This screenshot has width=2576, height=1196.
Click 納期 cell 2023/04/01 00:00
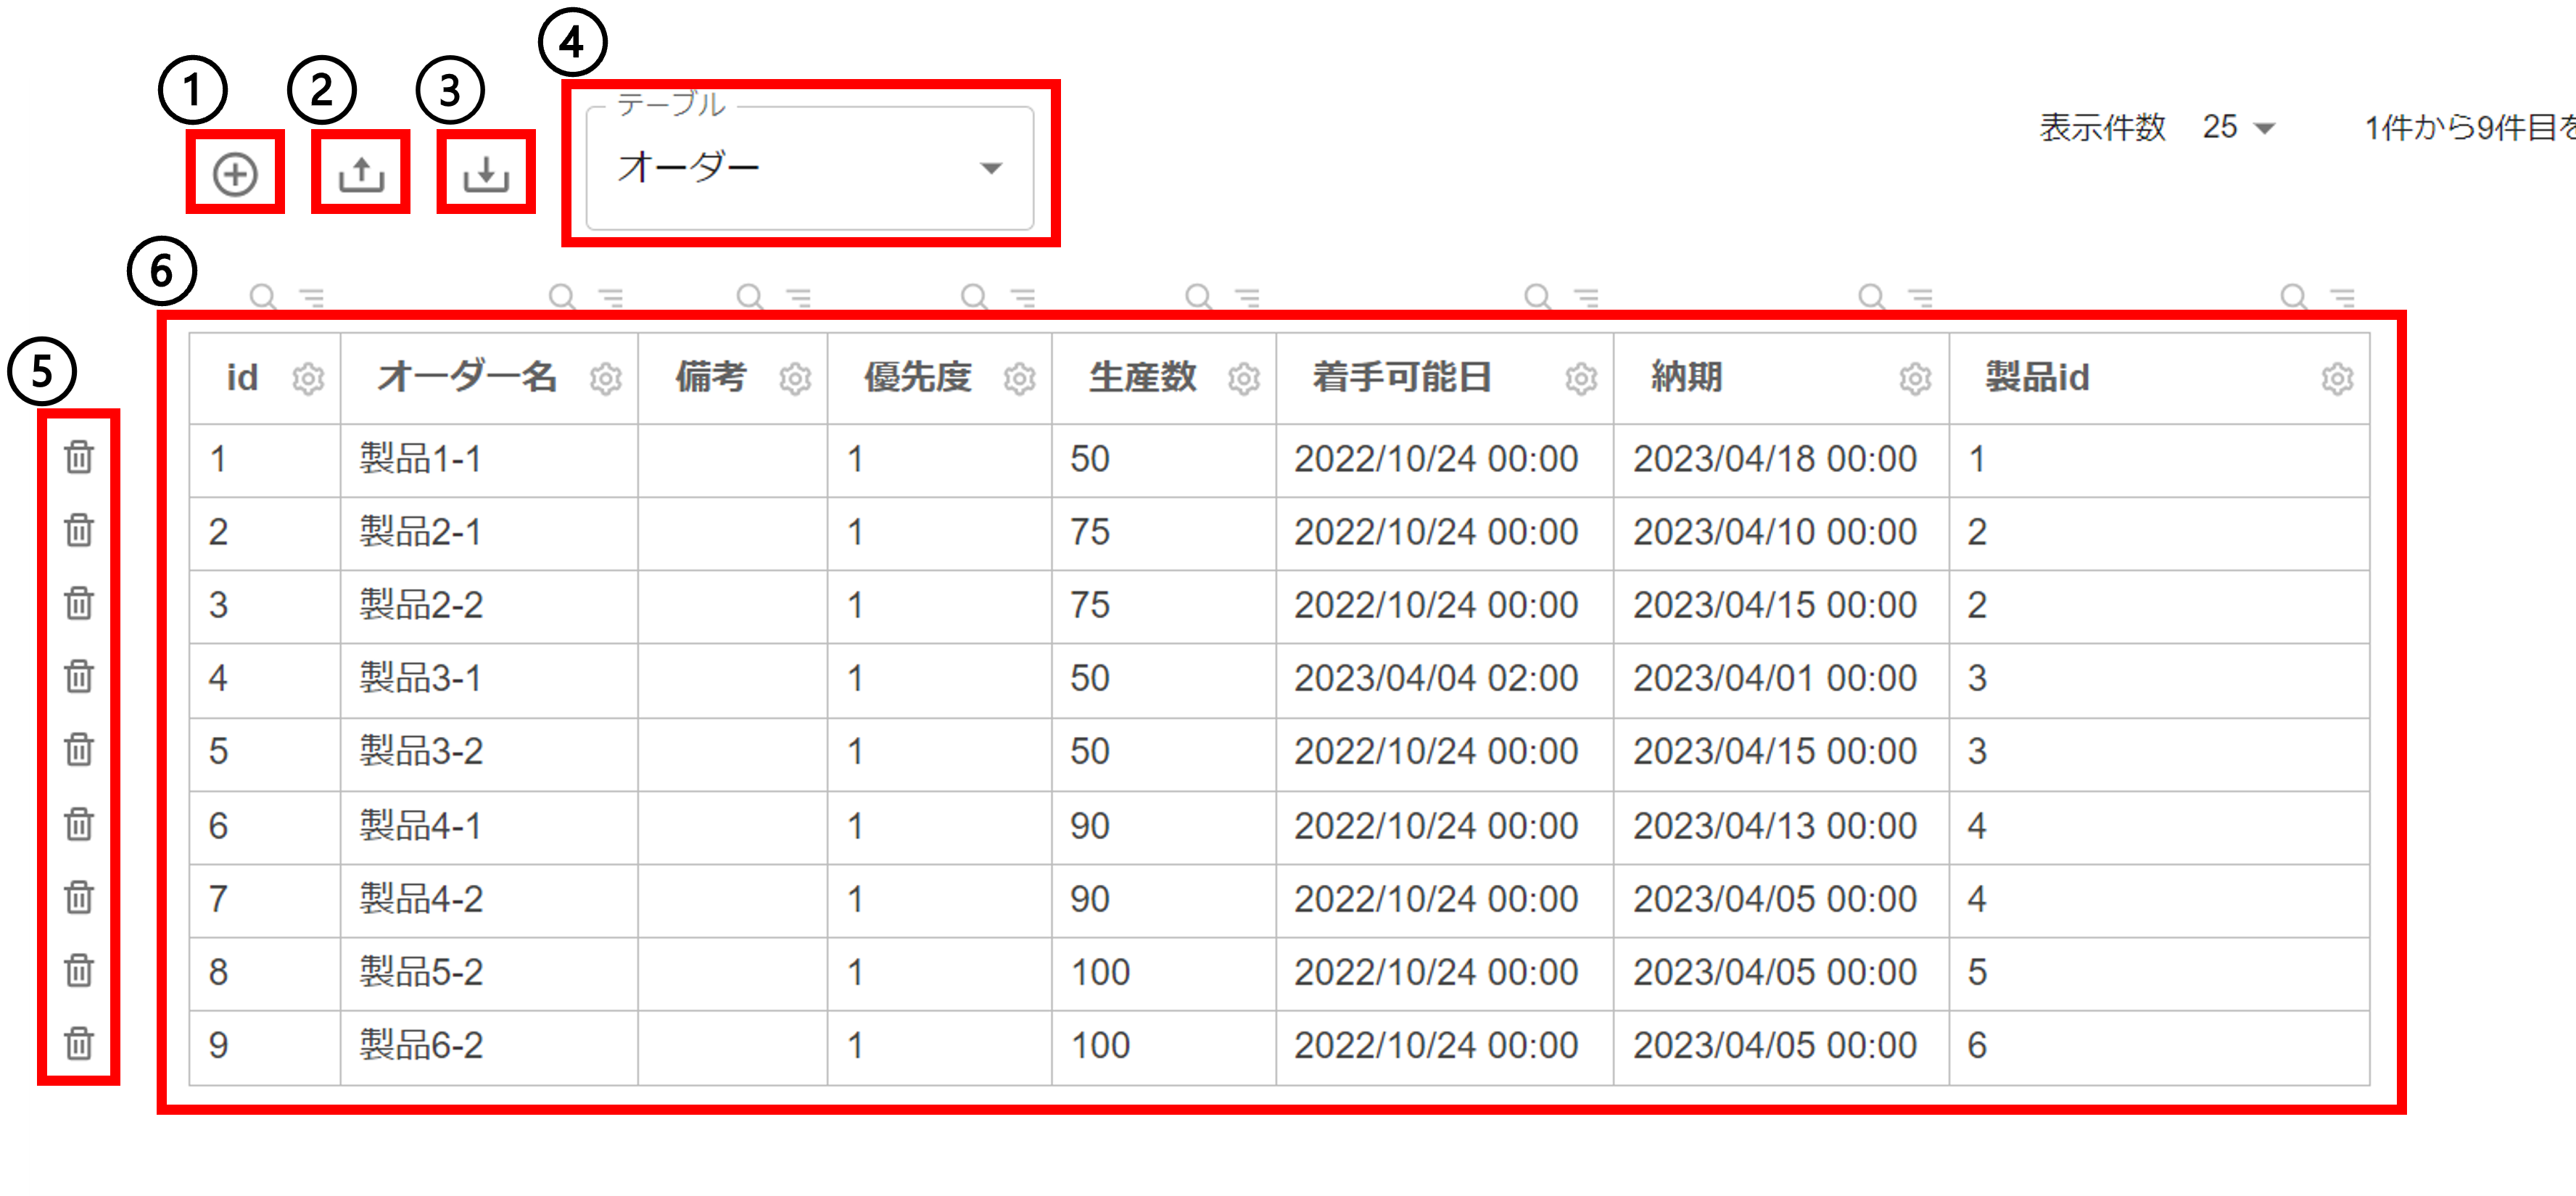coord(1781,679)
